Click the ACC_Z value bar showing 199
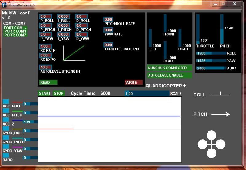 [x=30, y=122]
